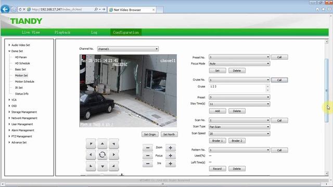Open browser favorites star icon
This screenshot has height=187, width=333.
point(323,9)
